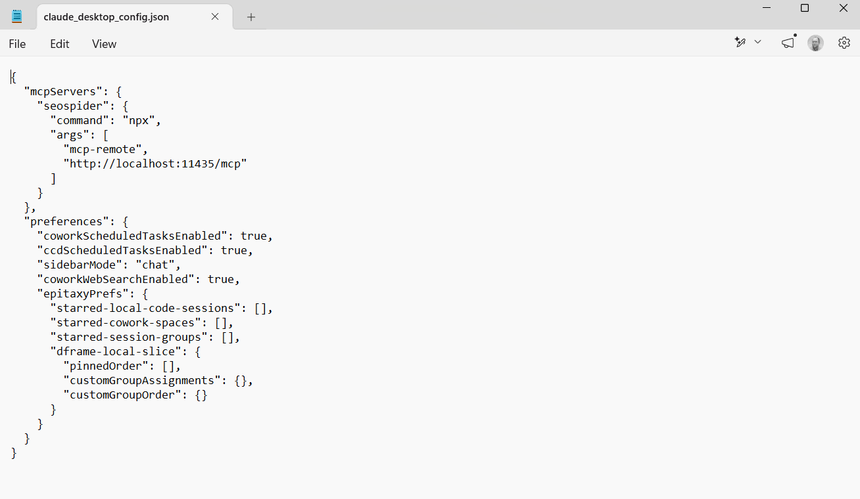Image resolution: width=860 pixels, height=499 pixels.
Task: Place cursor at the final closing brace
Action: pyautogui.click(x=14, y=452)
